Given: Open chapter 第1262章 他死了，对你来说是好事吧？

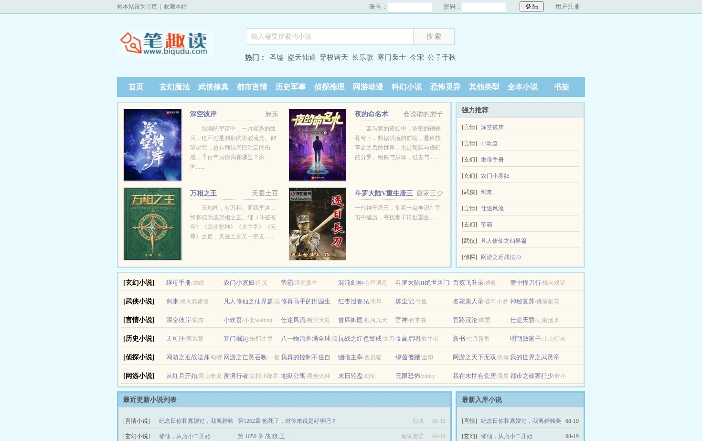Looking at the screenshot, I should tap(287, 421).
